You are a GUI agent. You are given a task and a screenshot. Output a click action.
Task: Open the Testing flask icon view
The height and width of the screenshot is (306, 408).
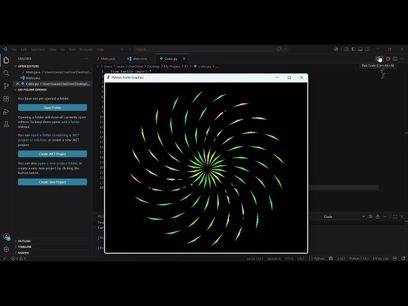click(x=6, y=124)
